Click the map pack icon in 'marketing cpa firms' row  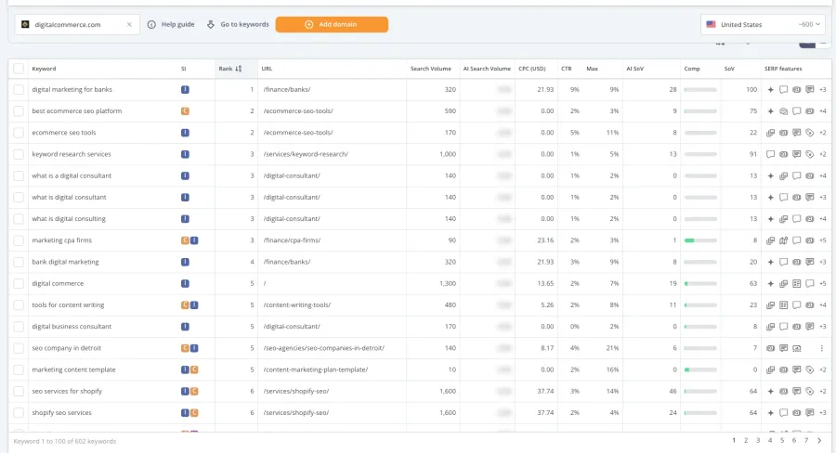point(783,240)
